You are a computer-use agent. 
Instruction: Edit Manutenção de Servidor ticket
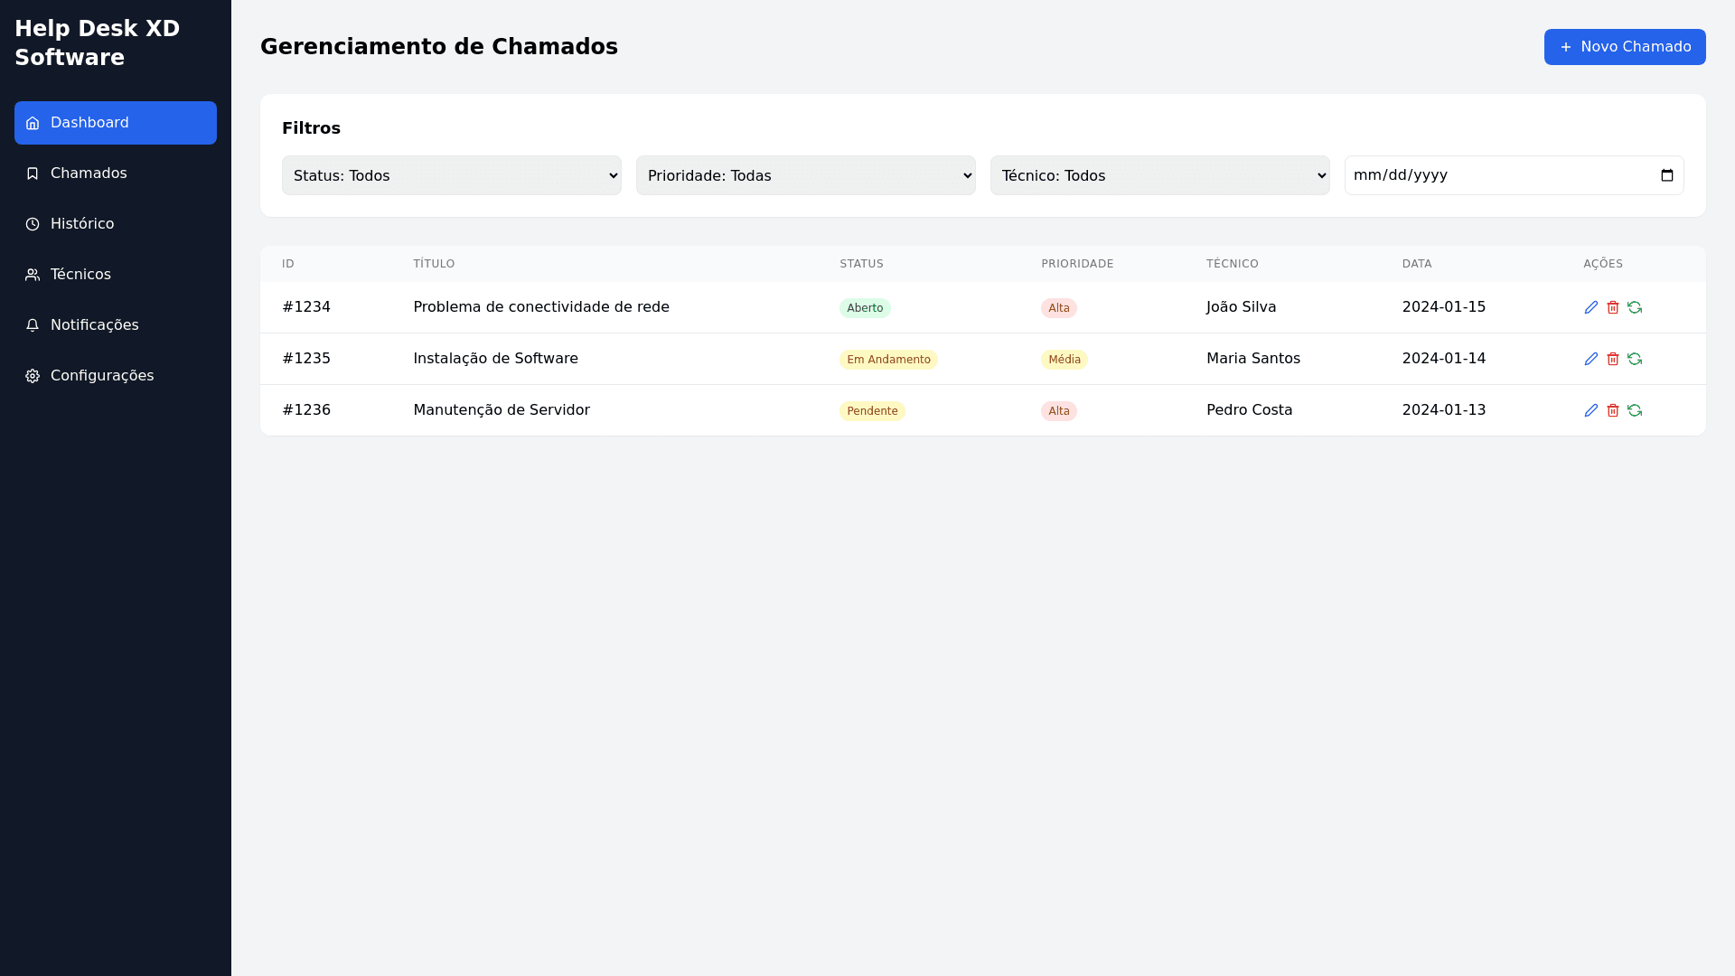coord(1591,410)
